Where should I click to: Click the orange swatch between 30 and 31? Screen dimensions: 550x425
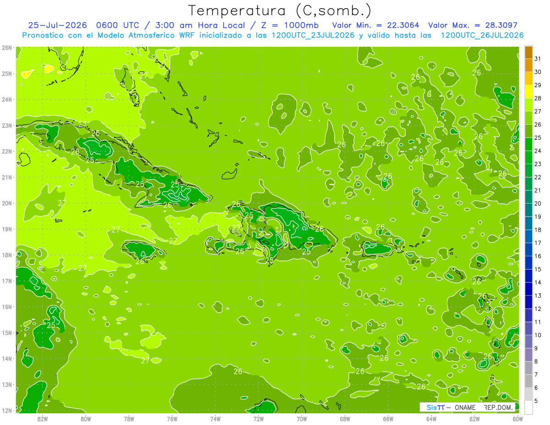point(528,65)
